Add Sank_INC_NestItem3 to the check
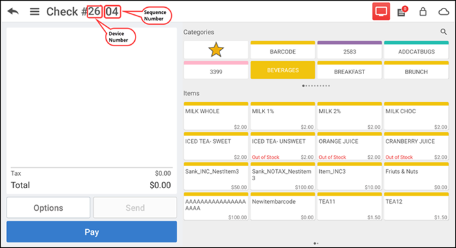Screen dimensions: 456x248 216,176
